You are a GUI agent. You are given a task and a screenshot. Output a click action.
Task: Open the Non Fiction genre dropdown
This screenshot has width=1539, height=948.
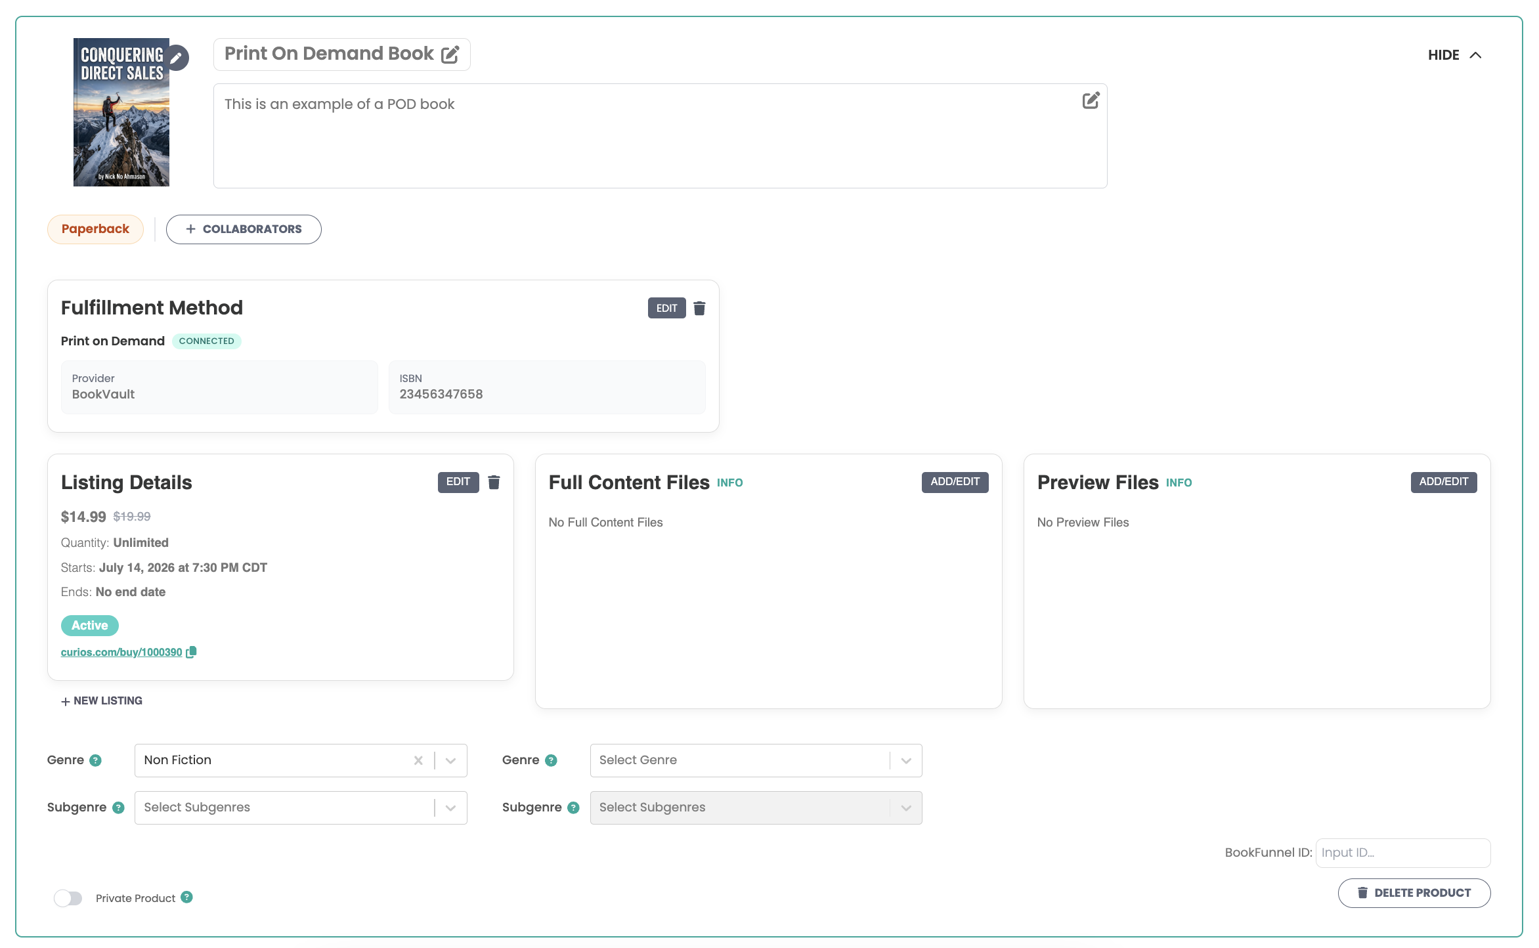pyautogui.click(x=450, y=760)
